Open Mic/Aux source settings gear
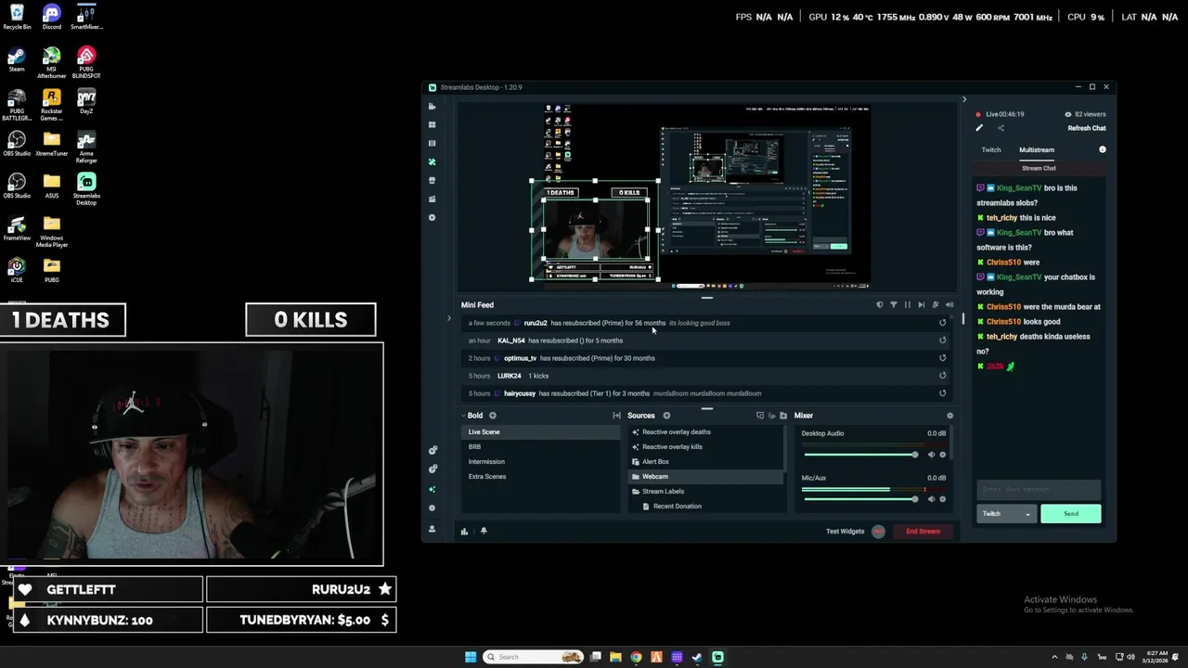1188x668 pixels. pos(943,499)
